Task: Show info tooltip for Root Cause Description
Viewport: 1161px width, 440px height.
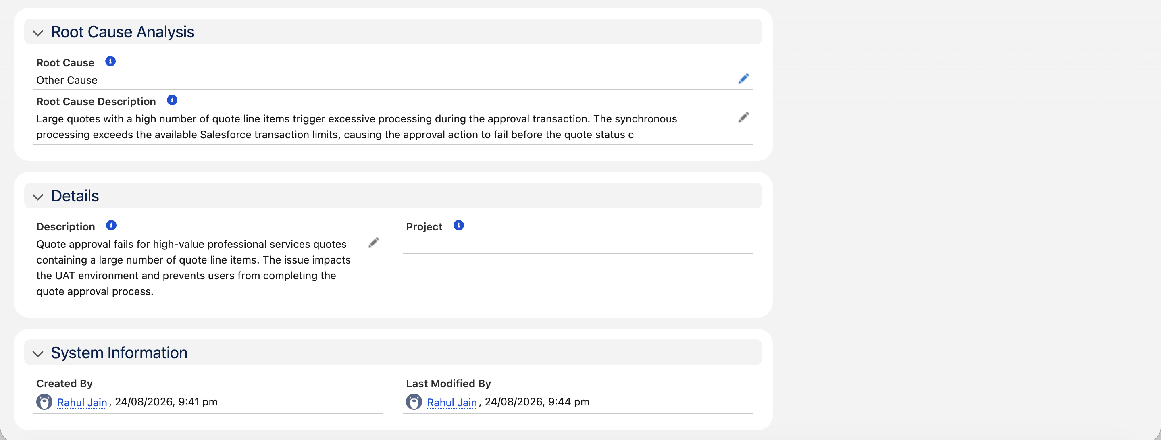Action: click(x=172, y=100)
